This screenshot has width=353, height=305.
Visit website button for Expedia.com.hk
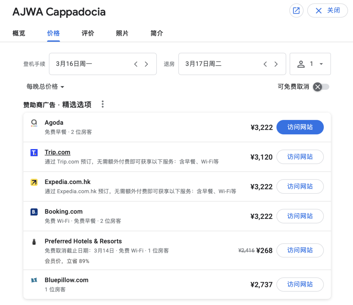300,187
